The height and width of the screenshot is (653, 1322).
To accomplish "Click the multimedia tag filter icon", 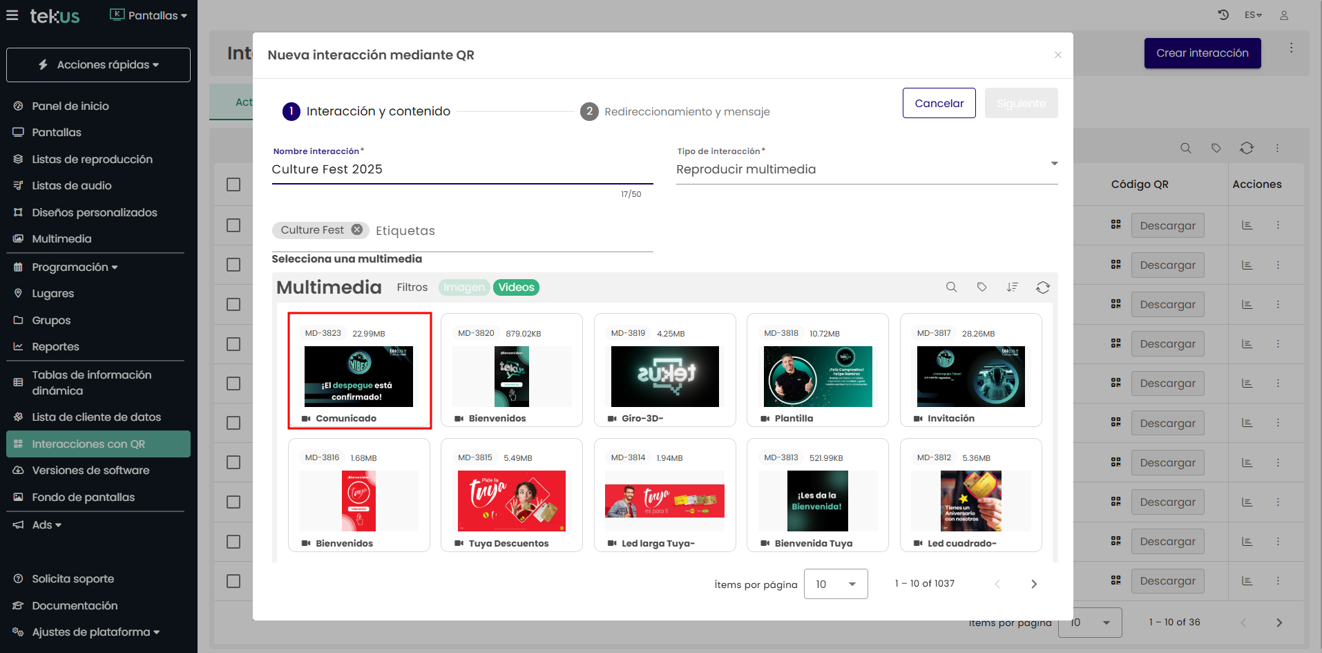I will pyautogui.click(x=981, y=287).
